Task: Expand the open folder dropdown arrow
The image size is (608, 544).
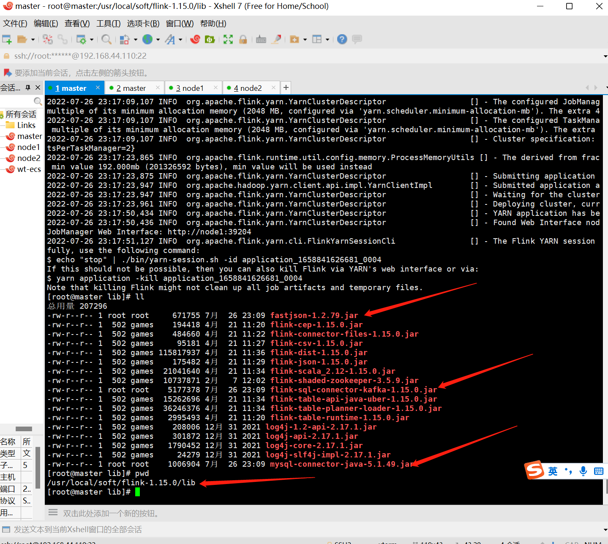Action: pyautogui.click(x=33, y=40)
